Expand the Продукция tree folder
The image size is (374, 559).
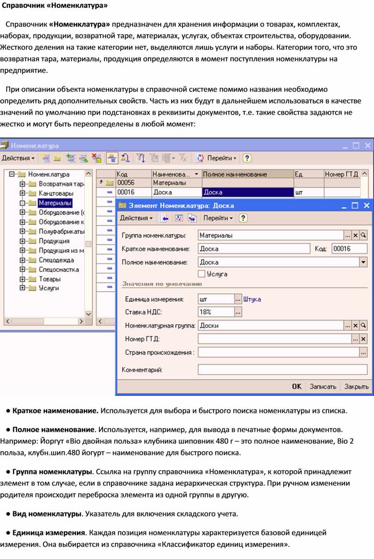[22, 241]
